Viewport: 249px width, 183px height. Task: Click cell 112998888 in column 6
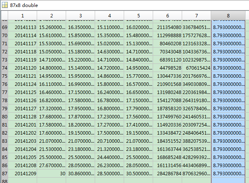(x=167, y=36)
